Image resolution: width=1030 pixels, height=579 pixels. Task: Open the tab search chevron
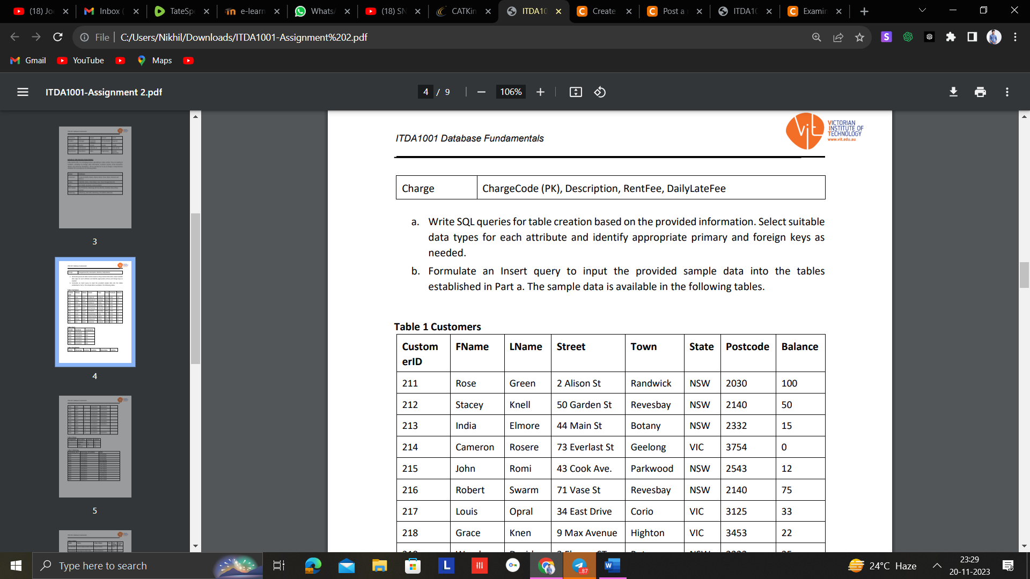(922, 10)
